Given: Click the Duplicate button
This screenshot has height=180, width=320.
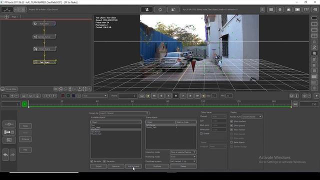Looking at the screenshot, I should point(157,166).
